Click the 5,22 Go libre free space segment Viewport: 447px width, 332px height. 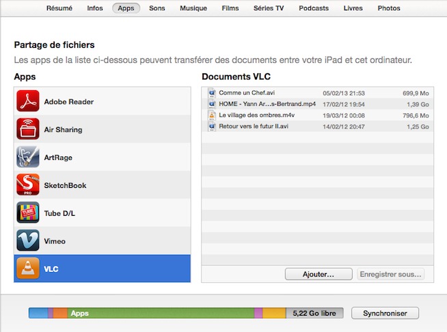click(x=314, y=313)
